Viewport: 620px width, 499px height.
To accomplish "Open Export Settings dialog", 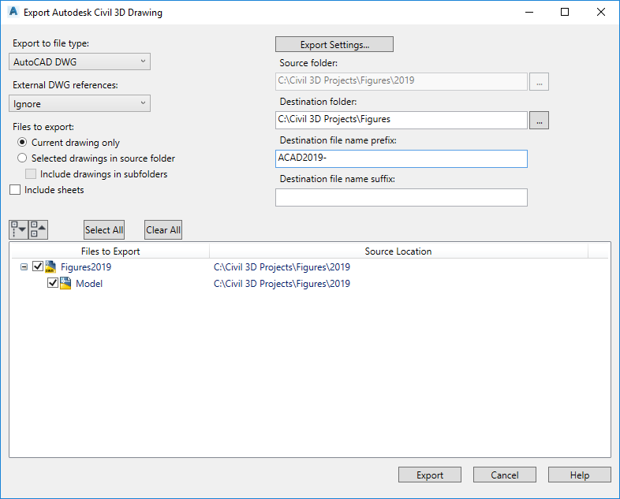I will tap(334, 44).
